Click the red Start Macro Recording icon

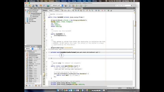102,10
